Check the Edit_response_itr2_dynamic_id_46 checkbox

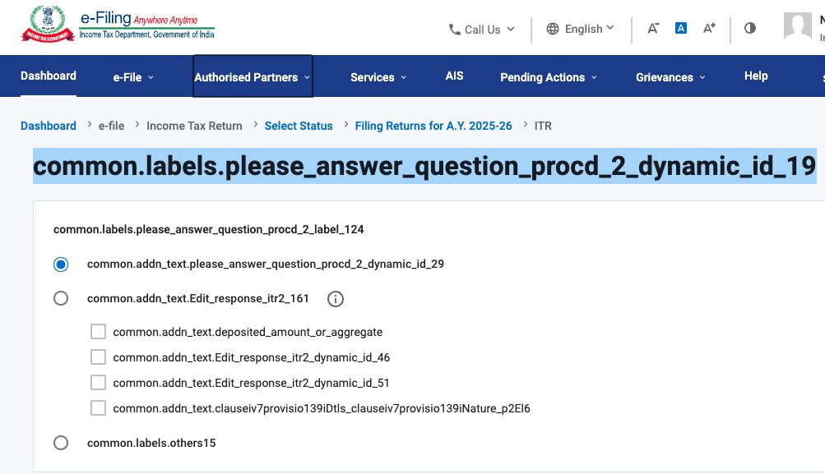point(98,357)
